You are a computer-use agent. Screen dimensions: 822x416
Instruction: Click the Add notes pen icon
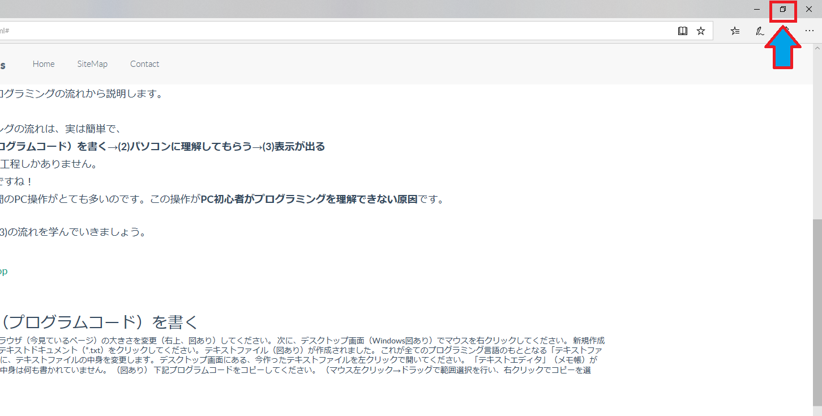[x=760, y=31]
